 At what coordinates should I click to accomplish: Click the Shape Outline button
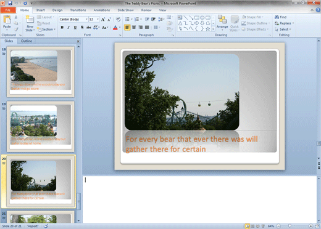256,23
